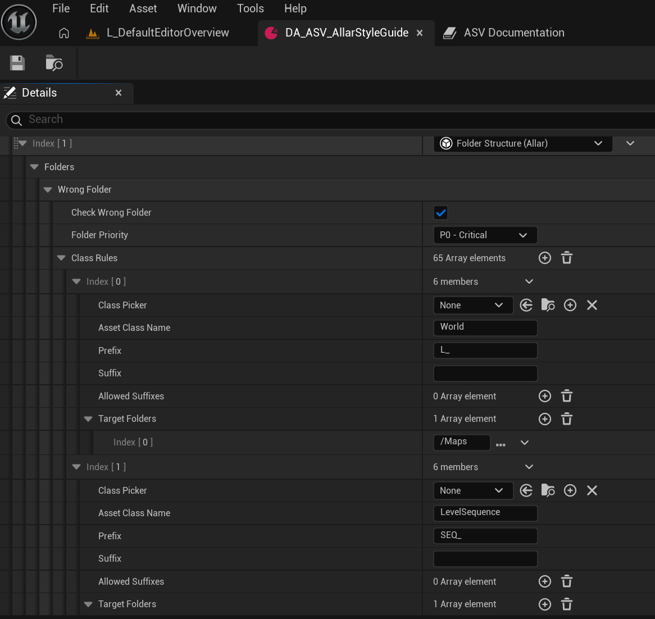Browse to class for Index 0 Class Picker

click(548, 306)
